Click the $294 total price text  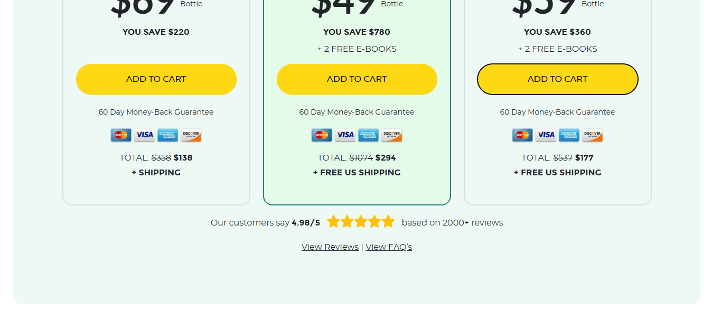click(386, 158)
